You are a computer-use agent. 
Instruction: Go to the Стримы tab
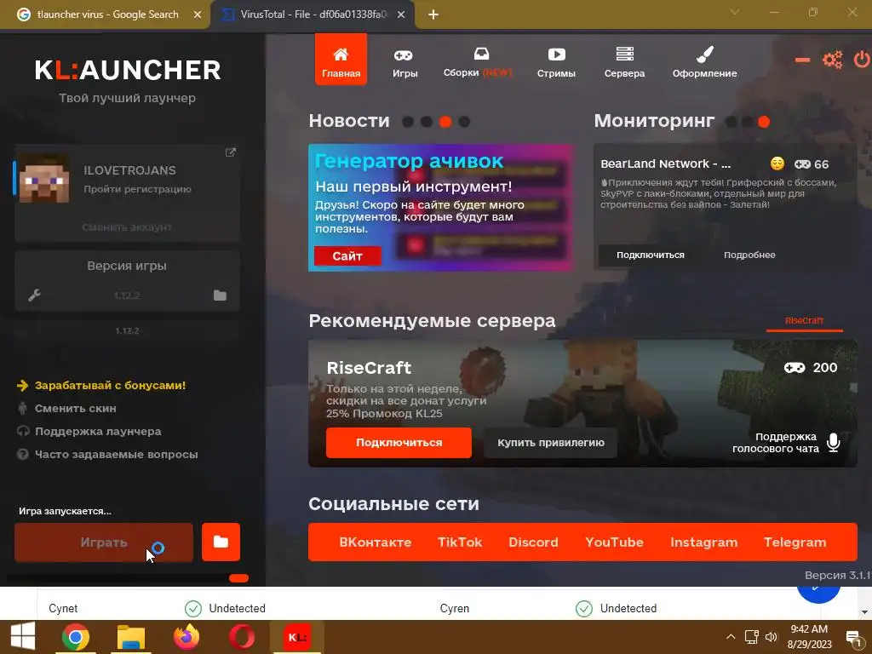[555, 63]
